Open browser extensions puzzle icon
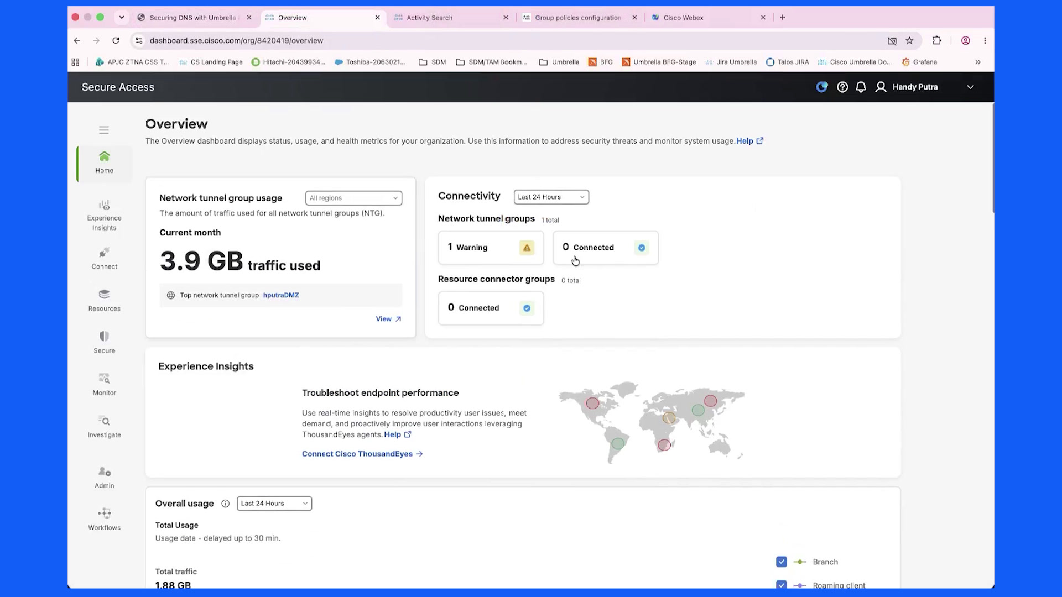Image resolution: width=1062 pixels, height=597 pixels. click(936, 40)
